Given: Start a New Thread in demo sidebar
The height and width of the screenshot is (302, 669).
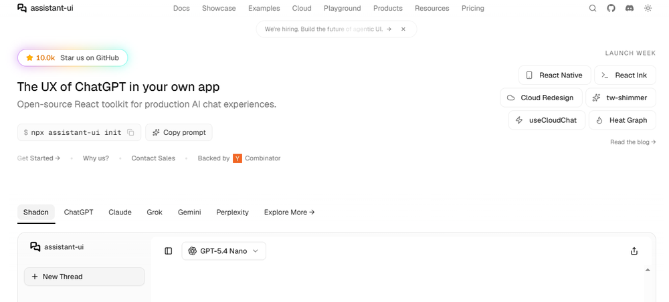Looking at the screenshot, I should coord(84,277).
